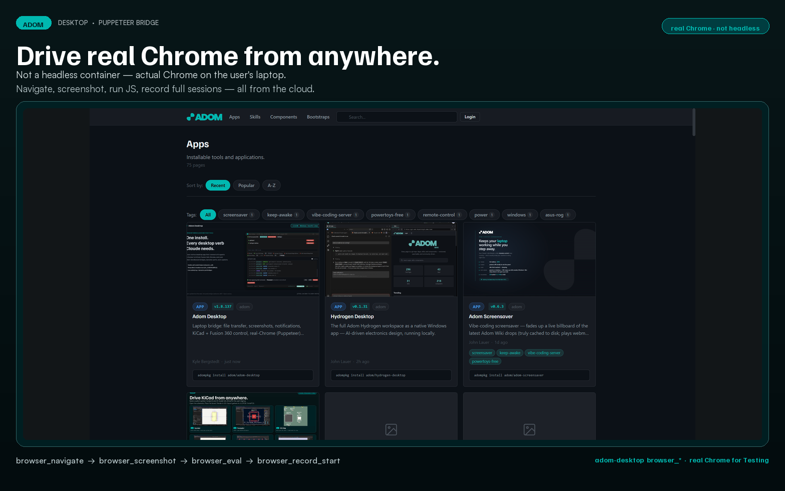This screenshot has height=491, width=785.
Task: Click vibe-coding-server tag on Adom Screensaver card
Action: 544,353
